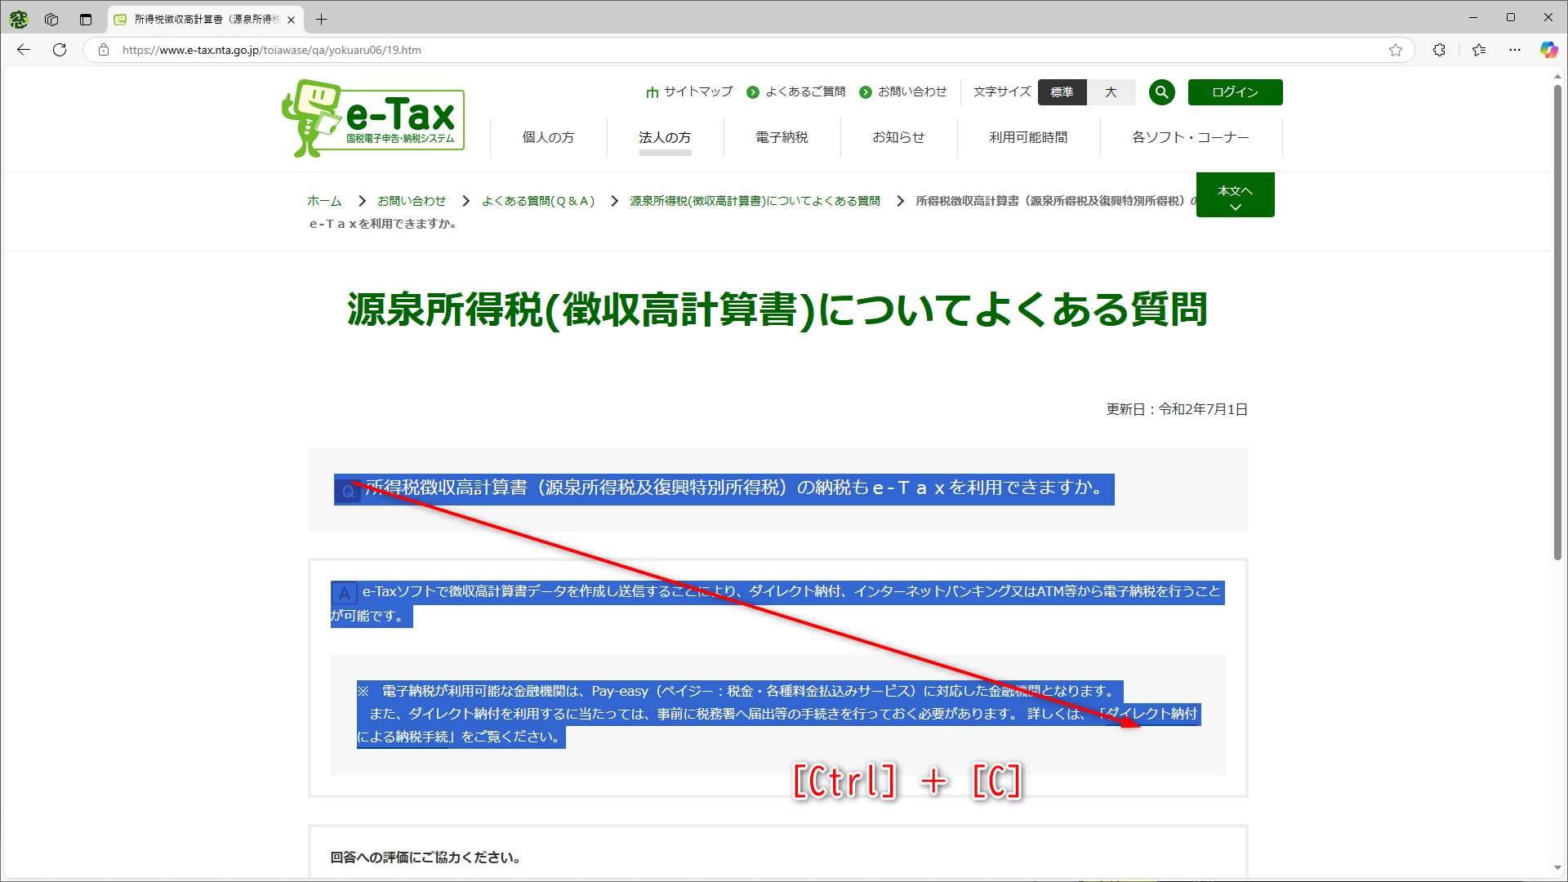Open the browser extensions icon
1568x882 pixels.
pos(1439,50)
